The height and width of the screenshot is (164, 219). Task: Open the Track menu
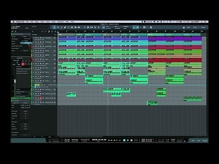click(x=42, y=22)
